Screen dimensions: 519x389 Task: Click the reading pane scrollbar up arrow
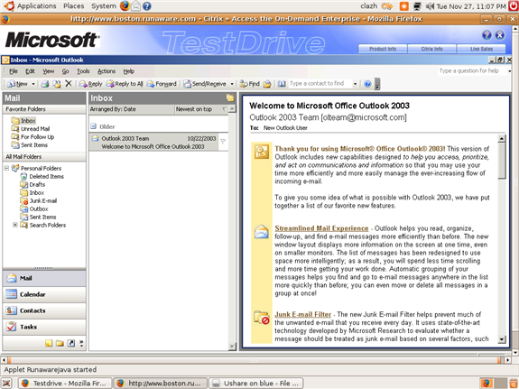(x=502, y=139)
